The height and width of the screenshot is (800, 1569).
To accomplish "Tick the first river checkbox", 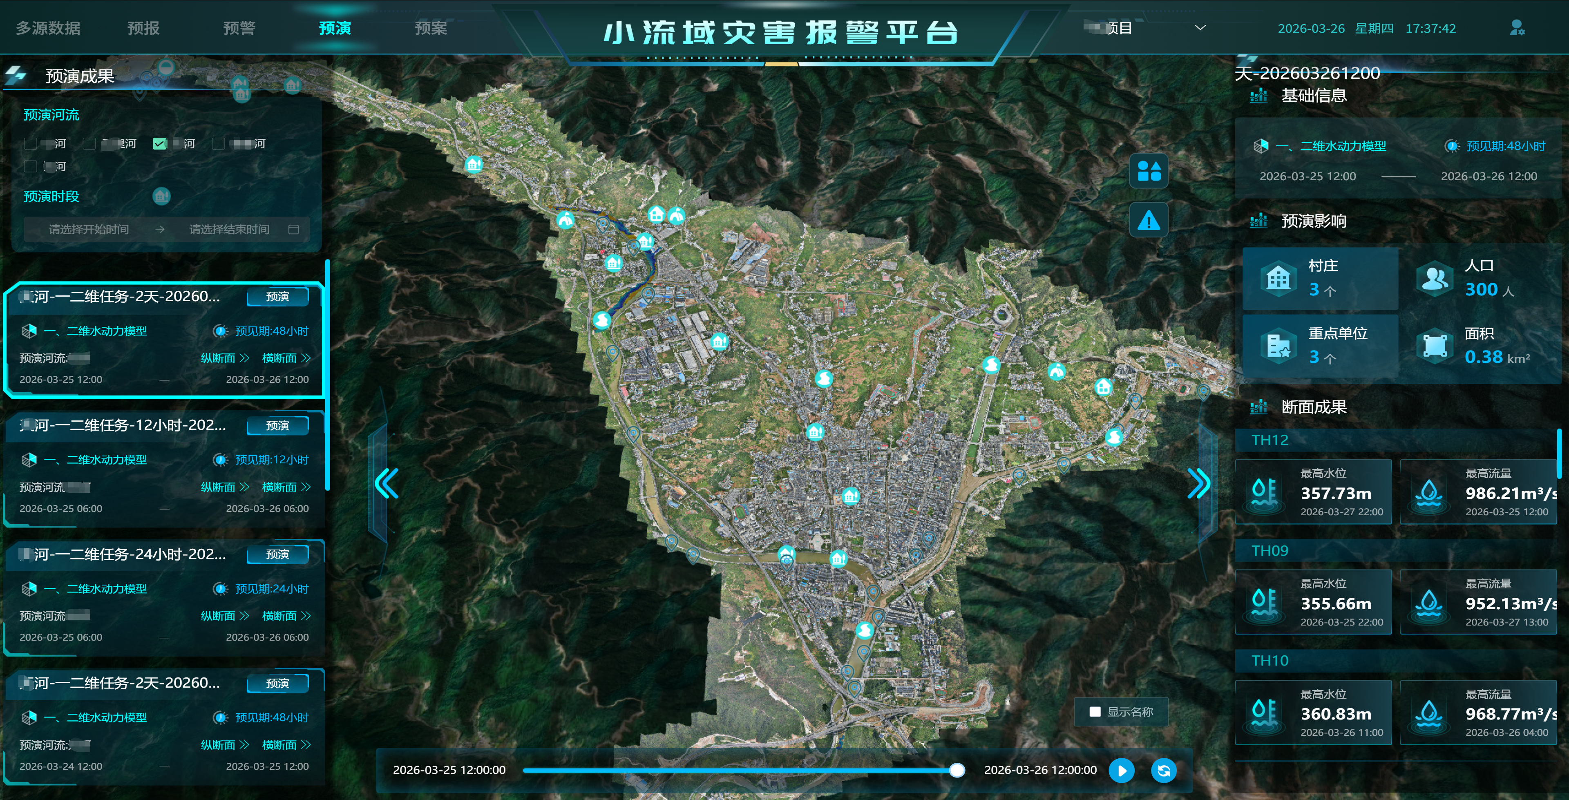I will (x=31, y=144).
